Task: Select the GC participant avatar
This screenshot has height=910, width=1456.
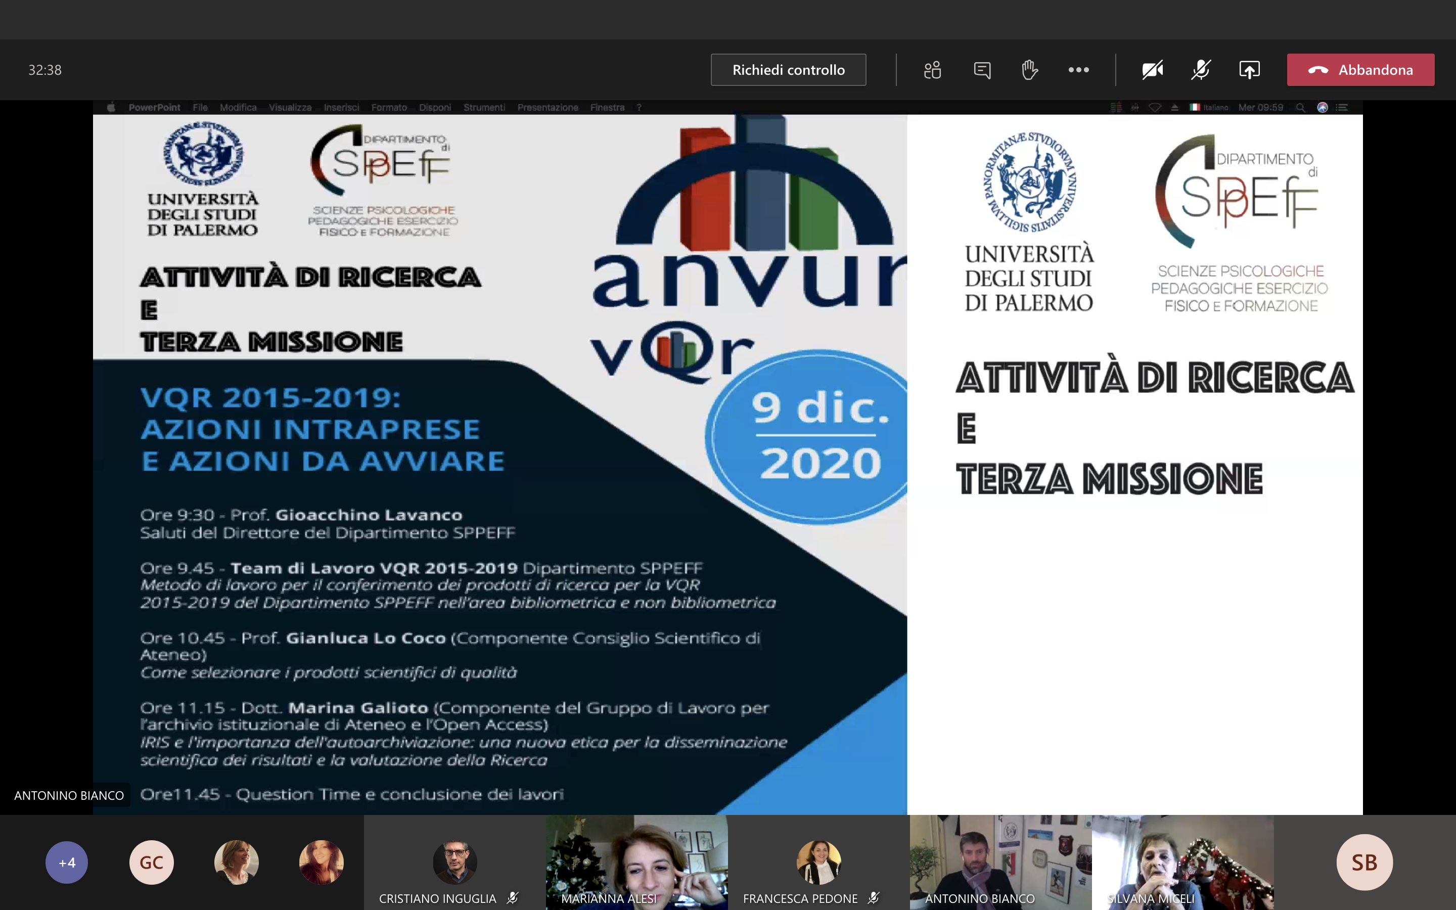Action: click(152, 862)
